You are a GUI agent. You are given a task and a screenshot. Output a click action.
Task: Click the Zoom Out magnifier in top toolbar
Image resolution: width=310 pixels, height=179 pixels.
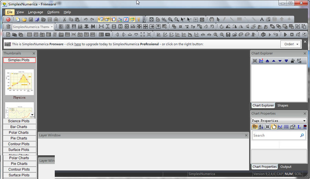tap(177, 20)
